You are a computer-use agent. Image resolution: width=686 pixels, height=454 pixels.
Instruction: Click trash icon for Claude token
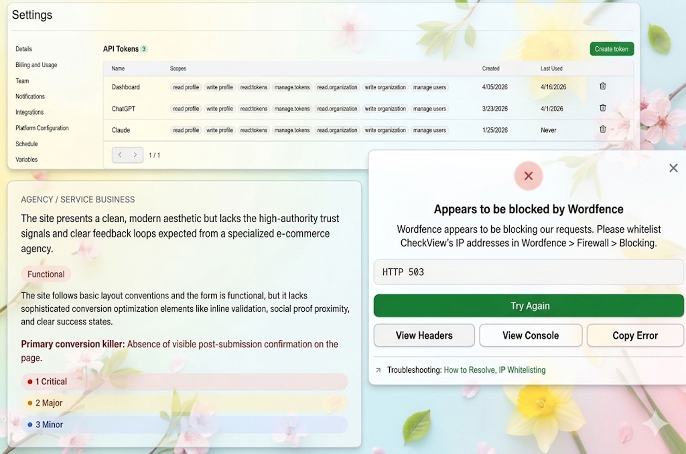pyautogui.click(x=602, y=129)
